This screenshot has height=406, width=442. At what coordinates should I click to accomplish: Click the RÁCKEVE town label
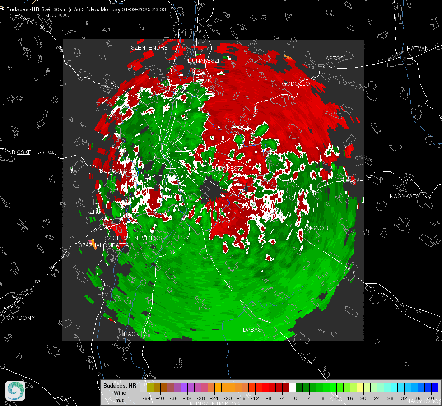(137, 334)
